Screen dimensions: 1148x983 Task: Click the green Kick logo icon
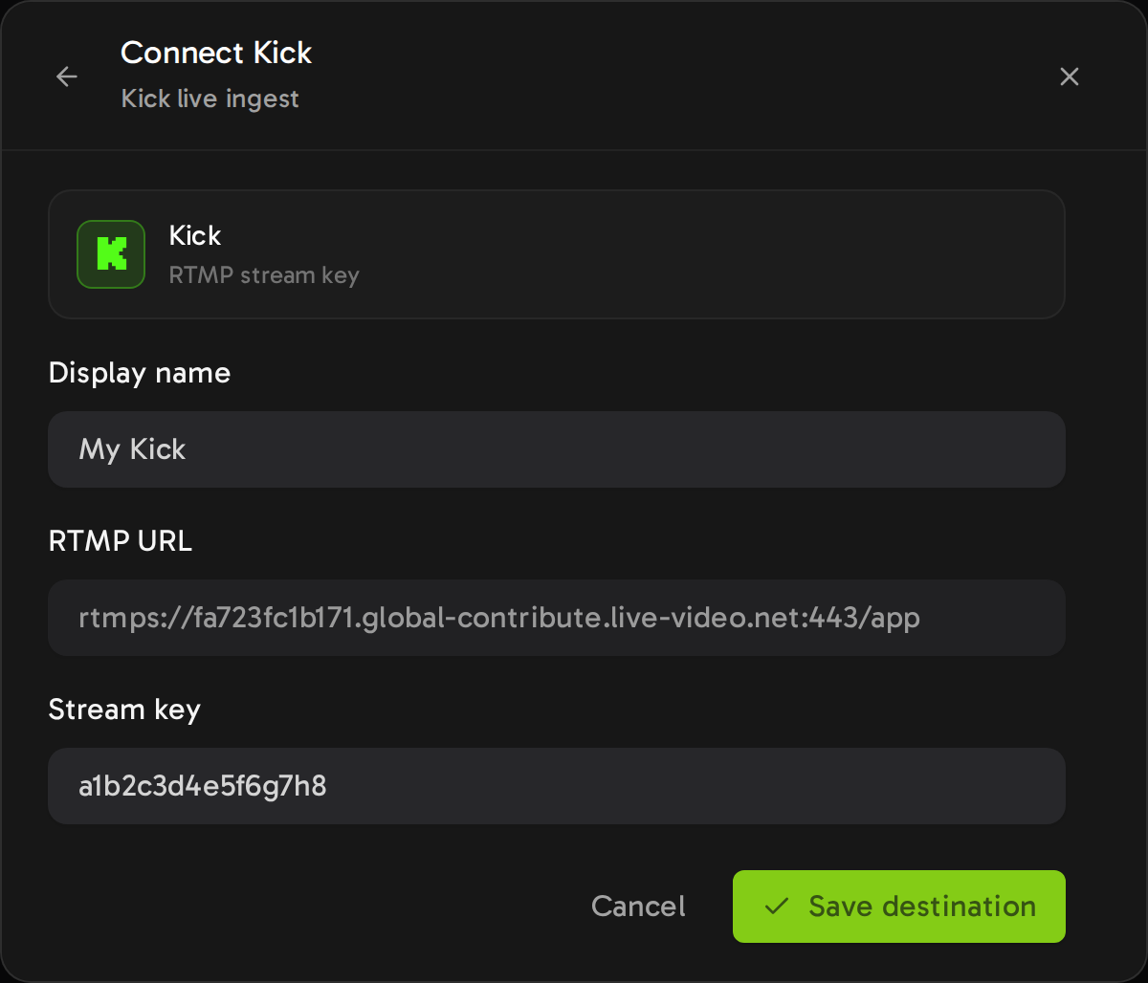111,254
